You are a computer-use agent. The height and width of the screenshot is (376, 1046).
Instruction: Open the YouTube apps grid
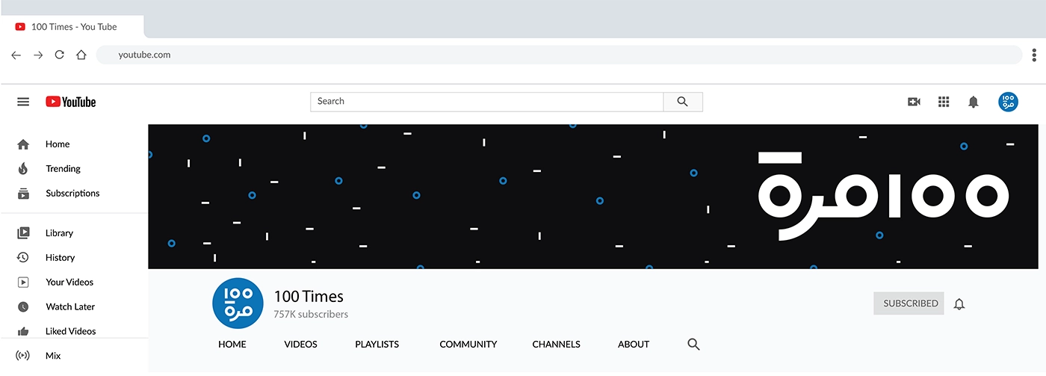tap(944, 102)
